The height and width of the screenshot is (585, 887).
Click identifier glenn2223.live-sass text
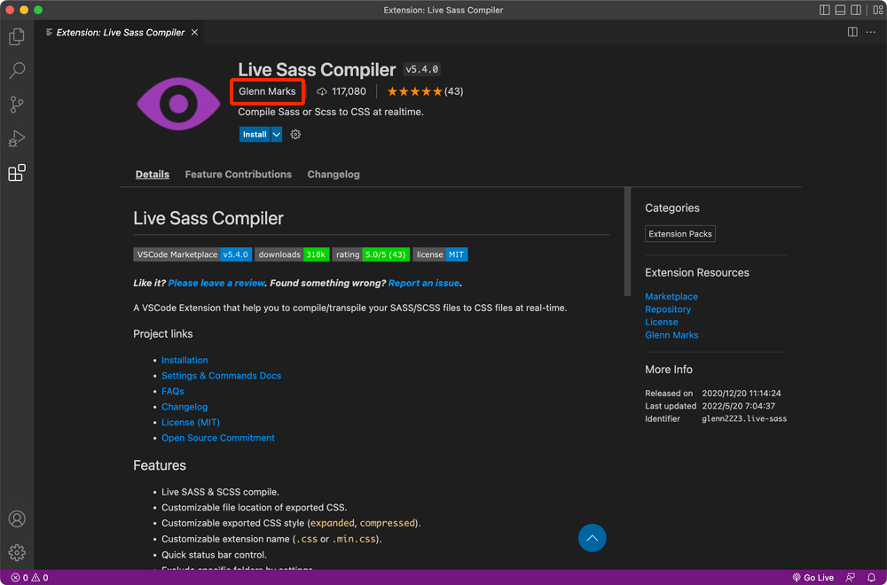tap(744, 419)
